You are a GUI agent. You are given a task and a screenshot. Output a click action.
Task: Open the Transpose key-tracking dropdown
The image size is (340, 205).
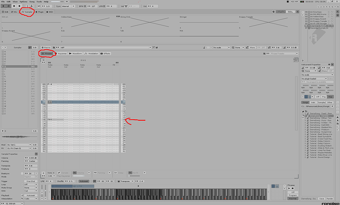126,181
